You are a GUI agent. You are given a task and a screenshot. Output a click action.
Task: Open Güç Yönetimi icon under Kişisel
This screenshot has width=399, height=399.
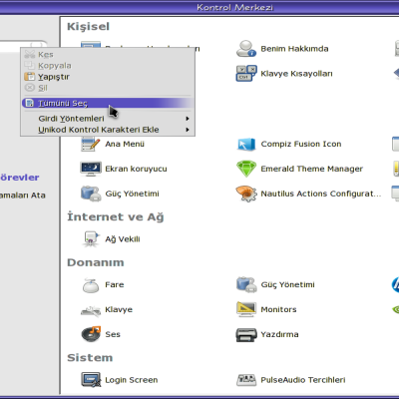pyautogui.click(x=91, y=194)
